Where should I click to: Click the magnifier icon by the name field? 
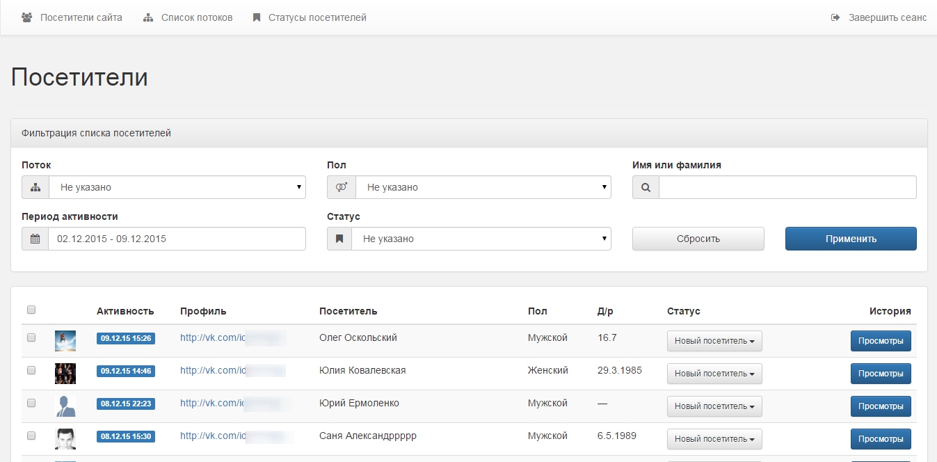click(x=646, y=187)
